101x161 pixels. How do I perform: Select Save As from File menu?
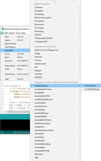pos(15,61)
